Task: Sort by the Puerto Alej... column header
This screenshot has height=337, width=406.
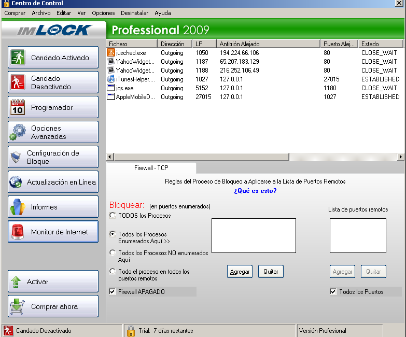Action: click(339, 44)
